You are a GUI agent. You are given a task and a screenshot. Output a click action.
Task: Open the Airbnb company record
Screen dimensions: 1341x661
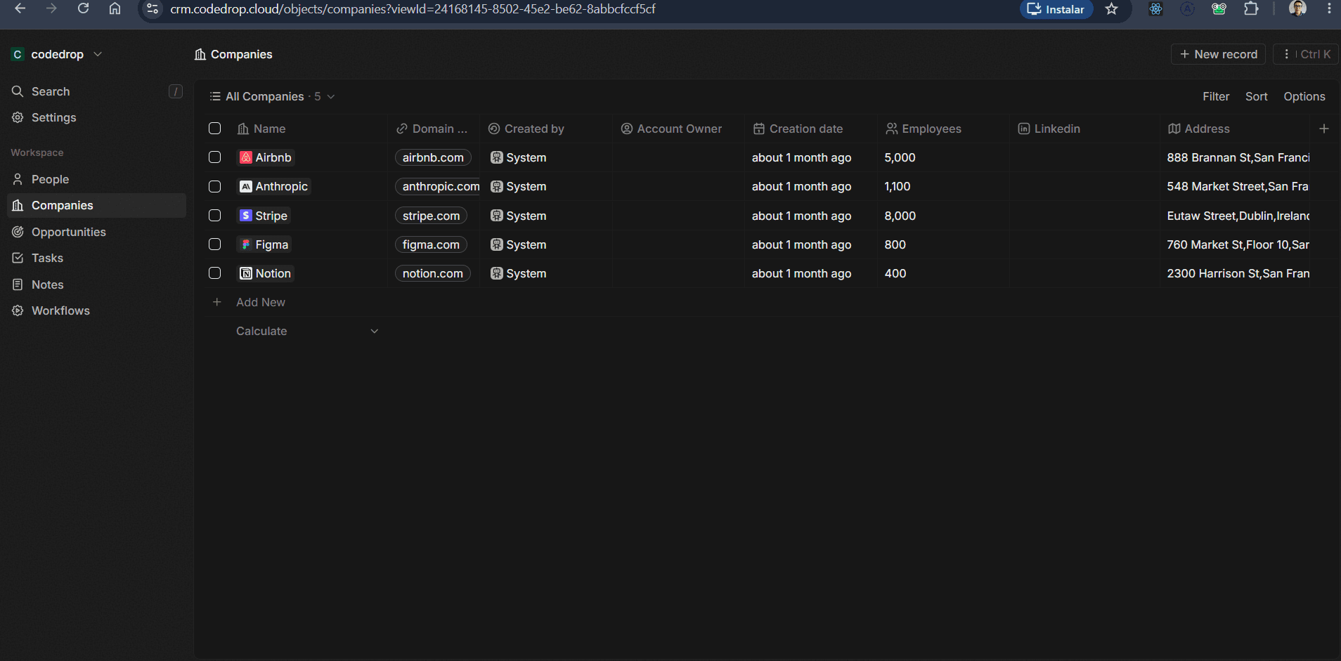(x=266, y=157)
